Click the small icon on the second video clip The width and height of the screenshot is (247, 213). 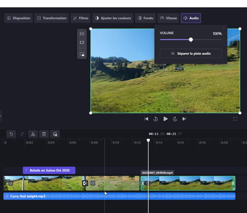point(93,183)
